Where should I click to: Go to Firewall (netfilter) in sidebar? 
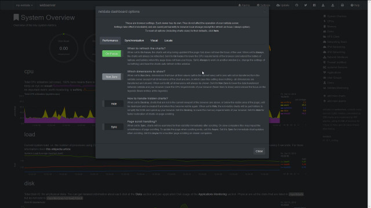click(334, 62)
